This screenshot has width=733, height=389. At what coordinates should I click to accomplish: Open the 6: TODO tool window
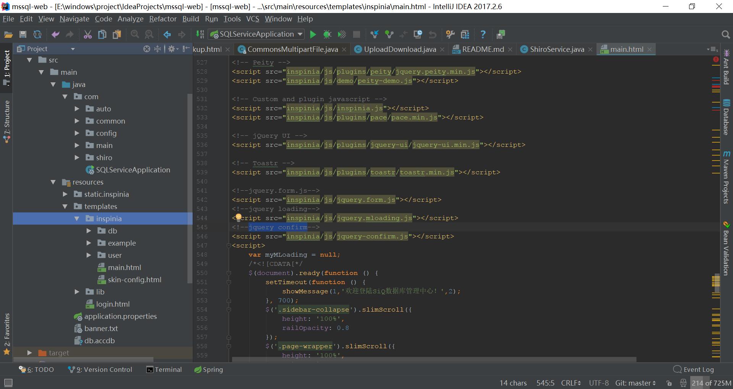tap(36, 370)
